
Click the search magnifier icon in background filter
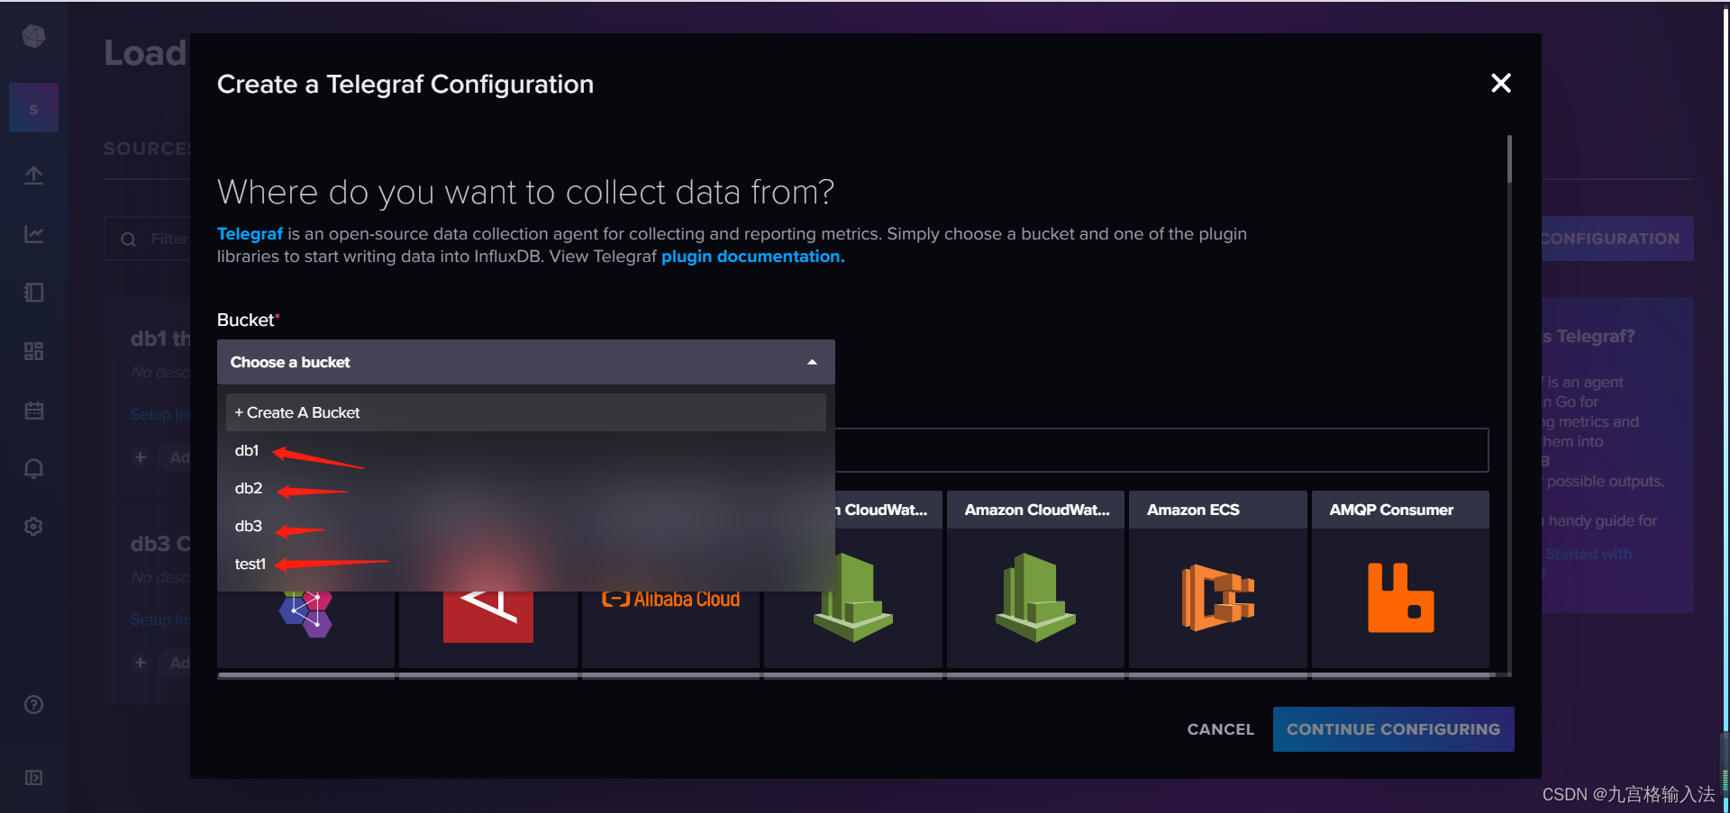coord(129,239)
